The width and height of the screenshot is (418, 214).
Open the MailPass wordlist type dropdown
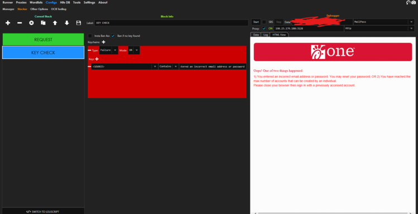click(x=383, y=22)
